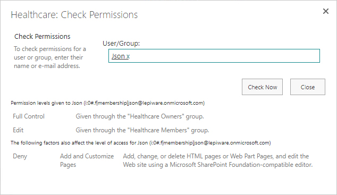Screen dimensions: 337x195
Task: Close the Check Permissions dialog with X
Action: click(326, 11)
